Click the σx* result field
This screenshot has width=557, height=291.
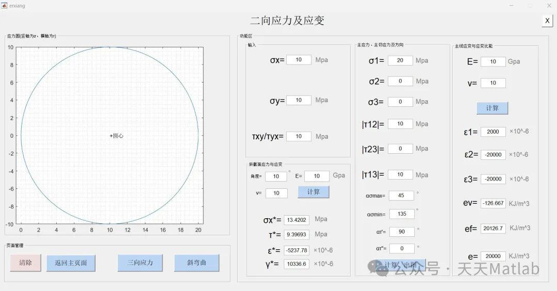pos(297,220)
